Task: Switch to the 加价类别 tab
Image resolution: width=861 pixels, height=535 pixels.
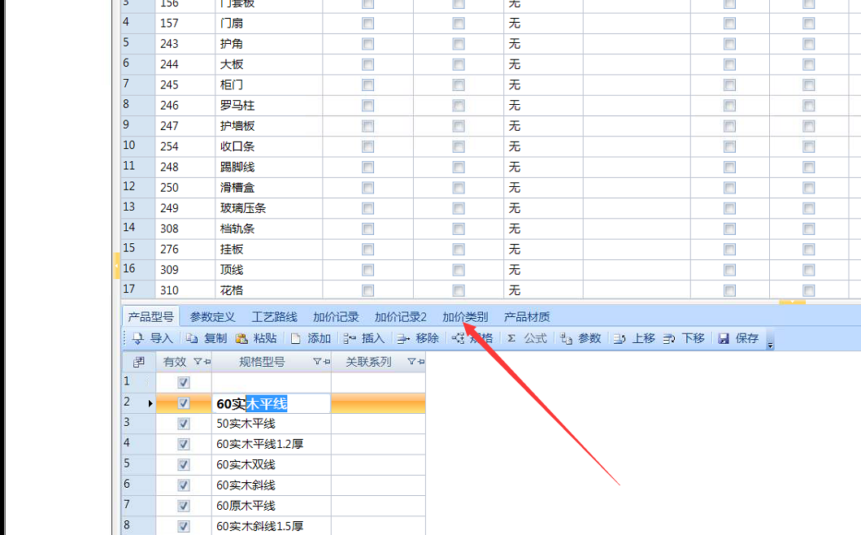Action: coord(465,317)
